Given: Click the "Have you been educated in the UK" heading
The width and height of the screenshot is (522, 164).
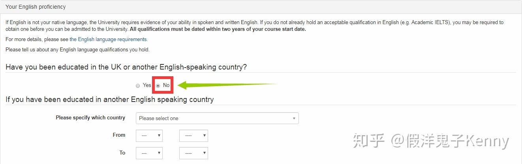Looking at the screenshot, I should pyautogui.click(x=126, y=67).
